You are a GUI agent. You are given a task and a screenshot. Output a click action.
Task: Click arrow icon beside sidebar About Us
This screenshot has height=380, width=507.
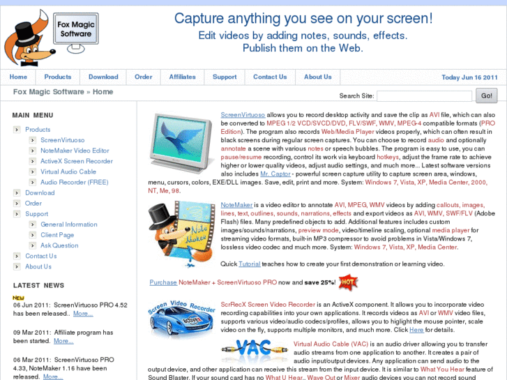click(x=17, y=267)
